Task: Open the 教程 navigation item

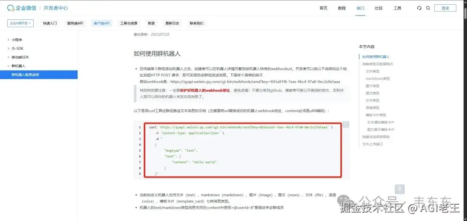Action: coord(342,8)
